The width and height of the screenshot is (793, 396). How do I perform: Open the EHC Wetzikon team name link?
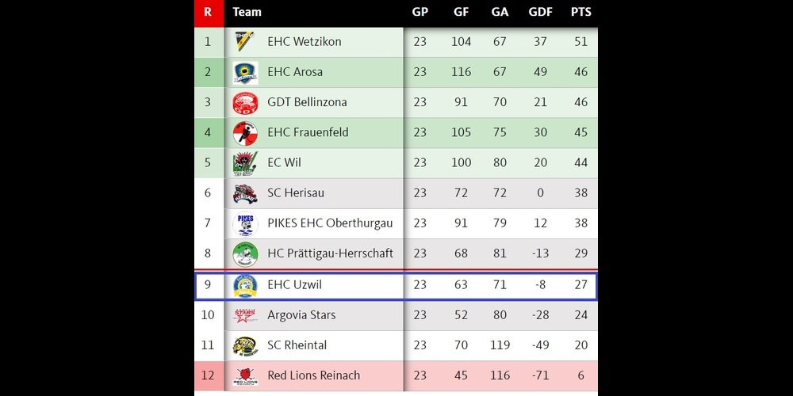pos(305,41)
